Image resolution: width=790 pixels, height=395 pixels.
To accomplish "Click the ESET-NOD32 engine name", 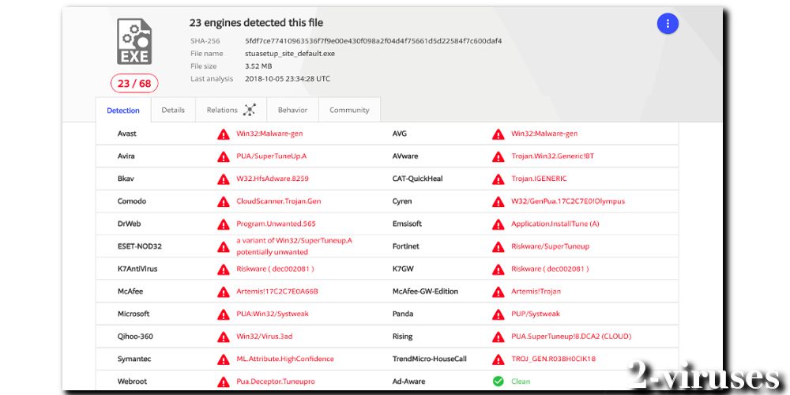I will tap(140, 246).
